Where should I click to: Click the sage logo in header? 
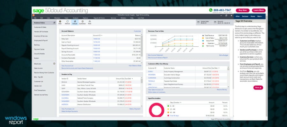coord(39,10)
